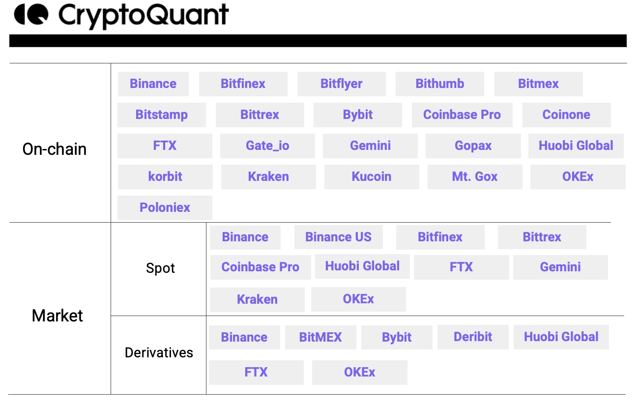The image size is (638, 405).
Task: Select the Gate_io exchange tag
Action: pyautogui.click(x=267, y=145)
